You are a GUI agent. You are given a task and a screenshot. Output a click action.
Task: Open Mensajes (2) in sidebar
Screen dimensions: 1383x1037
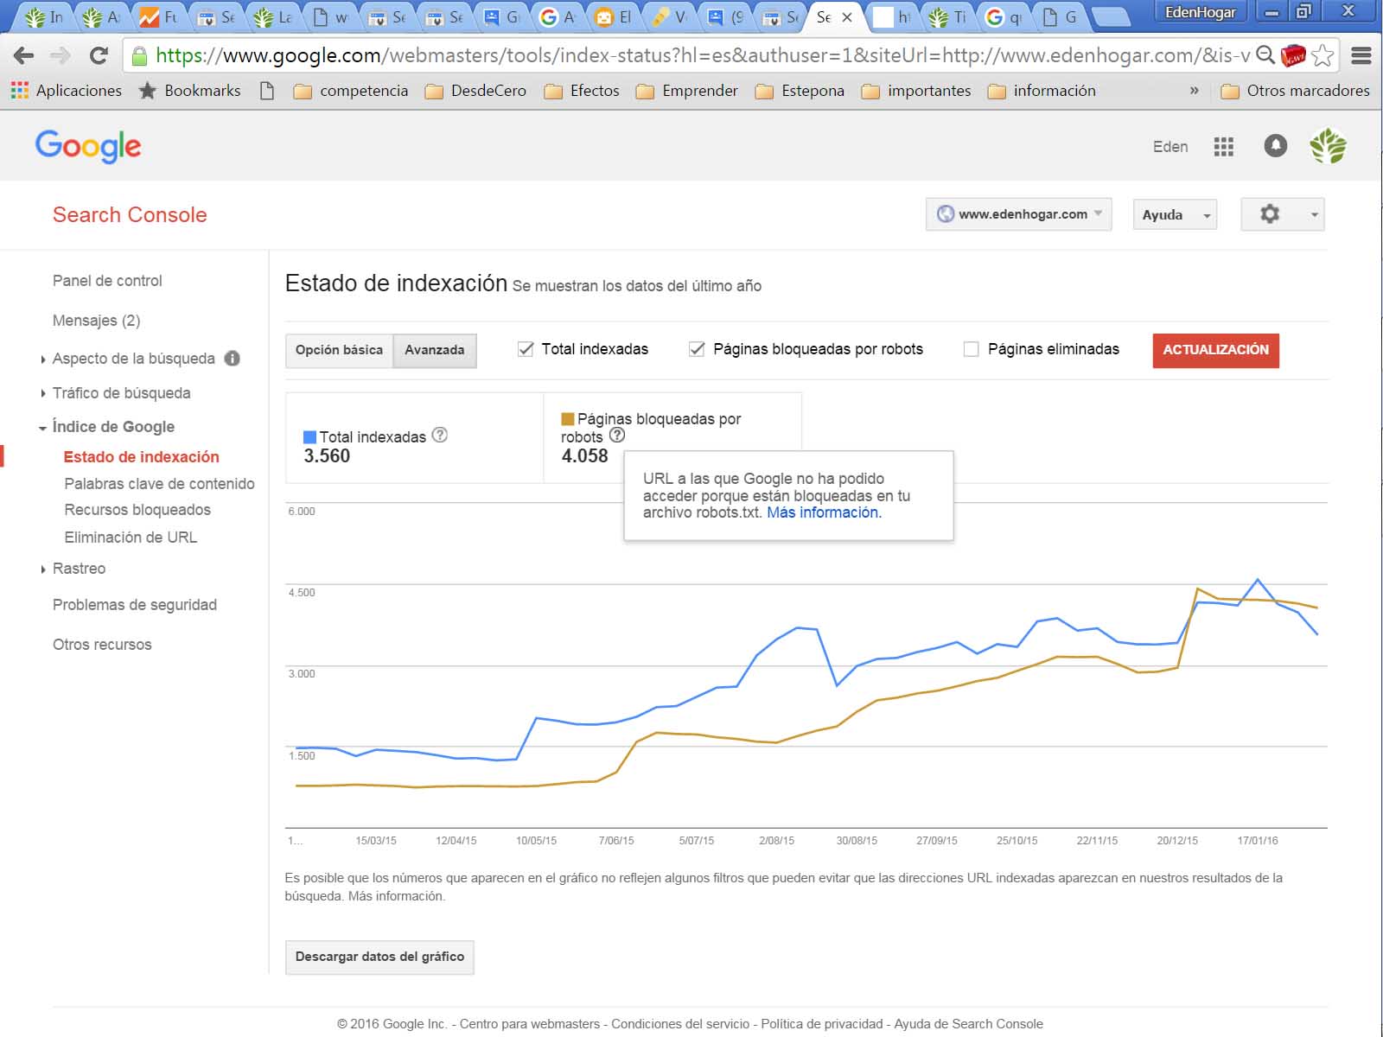pos(96,321)
